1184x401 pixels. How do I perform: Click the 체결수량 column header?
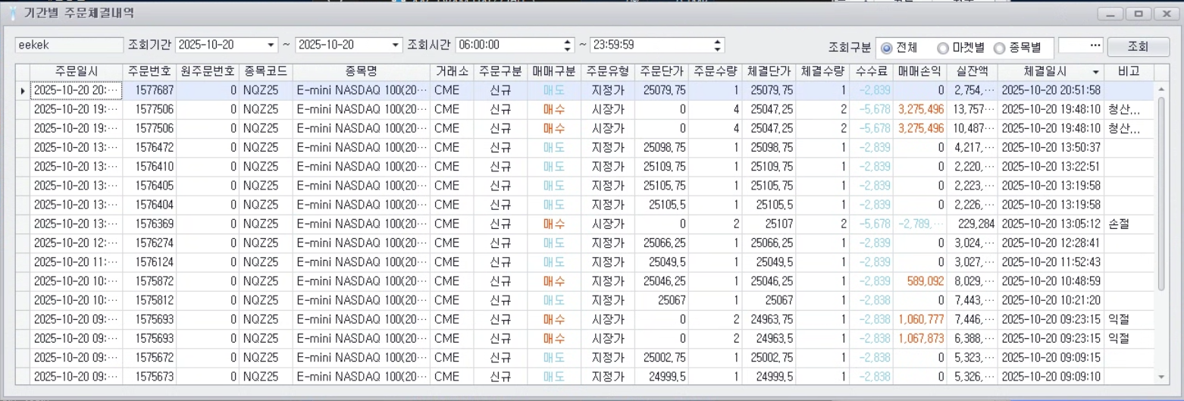823,71
